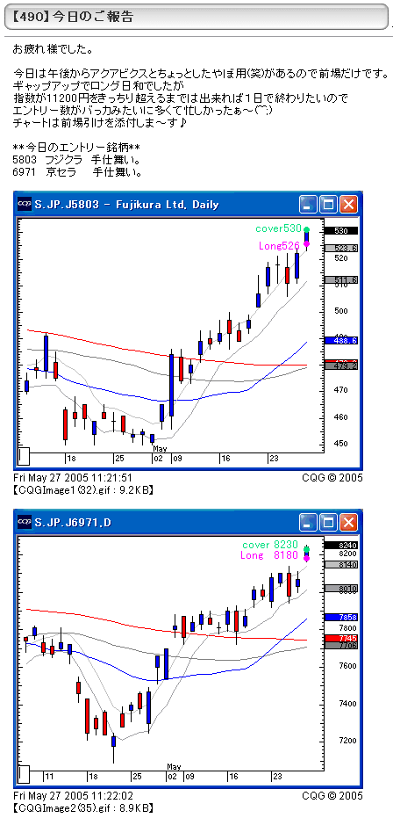This screenshot has width=393, height=818.
Task: Click the small box at bottom-left of Fujikura chart
Action: (x=24, y=457)
